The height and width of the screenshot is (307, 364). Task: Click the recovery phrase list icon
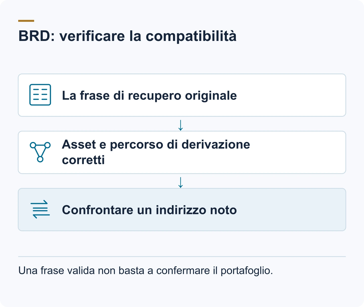point(40,95)
